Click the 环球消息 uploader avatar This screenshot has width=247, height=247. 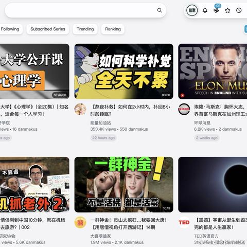(184, 109)
